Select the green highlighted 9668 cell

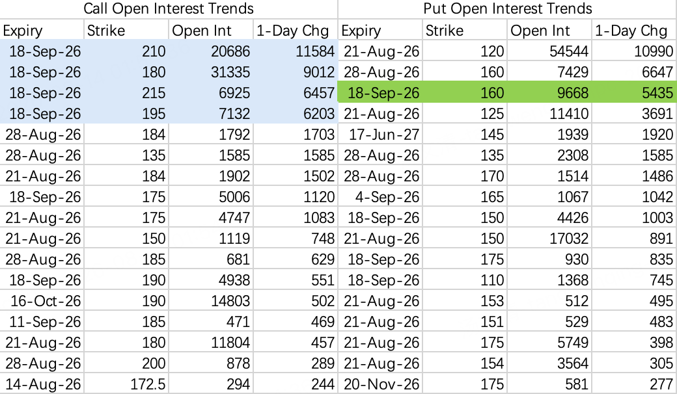[549, 93]
